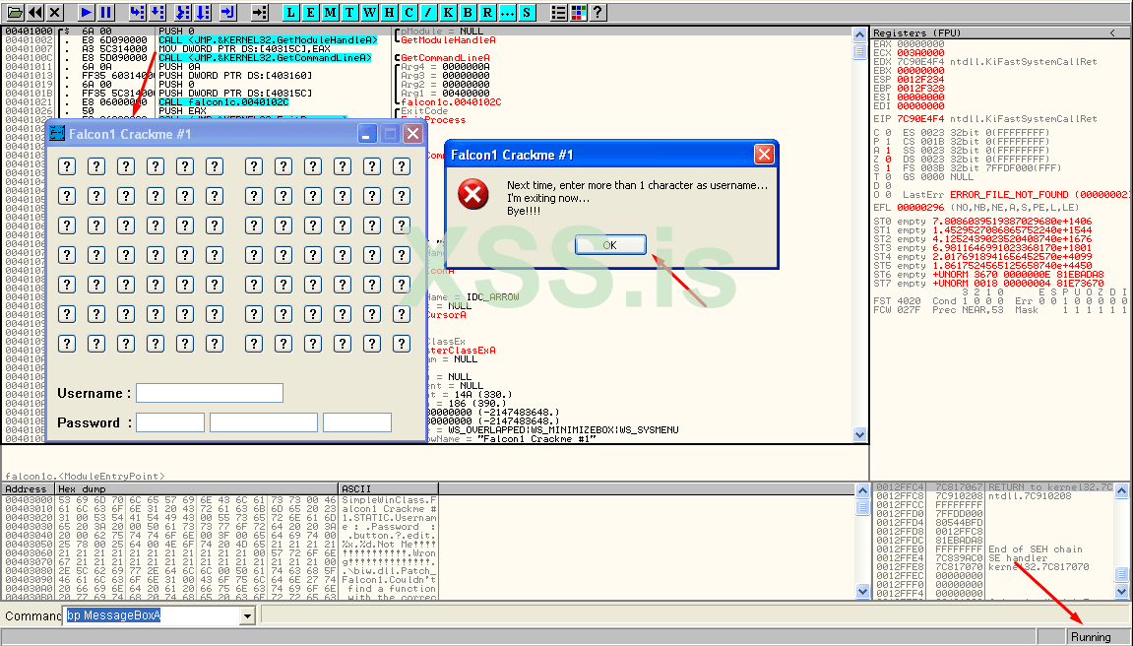Pause execution with the pause icon
This screenshot has width=1133, height=646.
tap(105, 12)
